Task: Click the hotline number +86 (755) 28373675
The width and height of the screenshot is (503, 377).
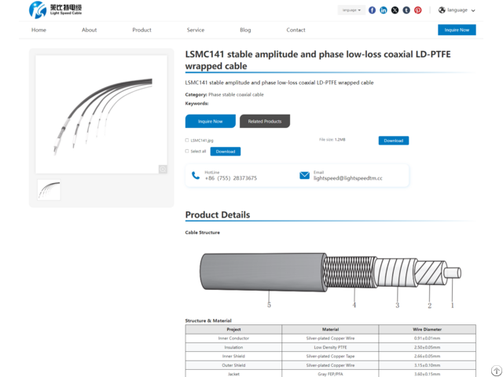Action: [231, 178]
